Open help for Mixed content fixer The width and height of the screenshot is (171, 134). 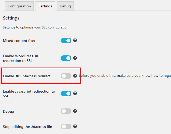75,41
